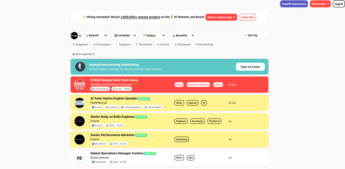
Task: Open $1000 Weekly Work from Home job
Action: click(114, 80)
